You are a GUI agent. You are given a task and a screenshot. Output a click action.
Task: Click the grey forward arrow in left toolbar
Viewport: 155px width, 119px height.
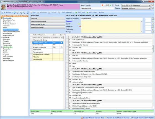[17, 13]
